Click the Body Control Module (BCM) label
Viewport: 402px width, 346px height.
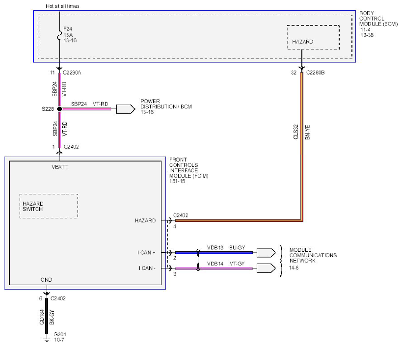pos(378,19)
